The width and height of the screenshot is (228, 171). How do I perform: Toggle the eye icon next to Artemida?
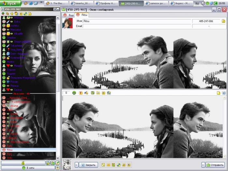point(12,18)
